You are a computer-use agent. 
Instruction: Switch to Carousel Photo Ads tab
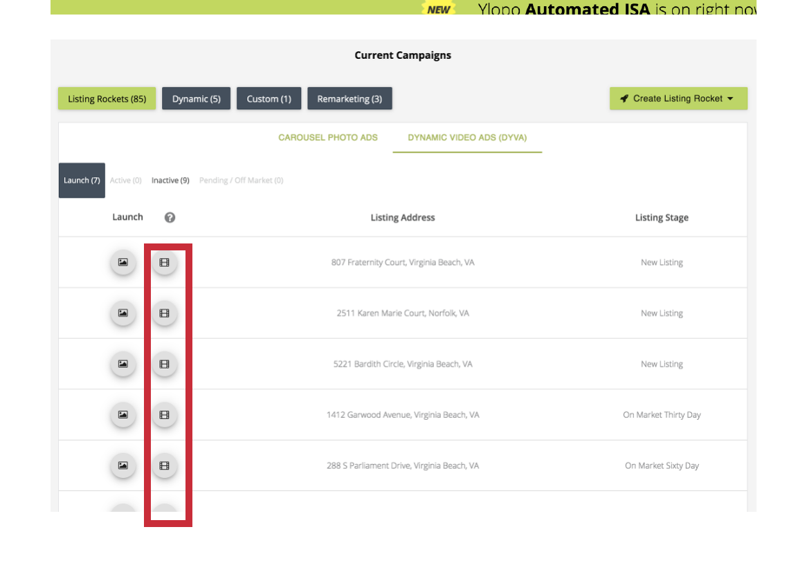(x=327, y=138)
